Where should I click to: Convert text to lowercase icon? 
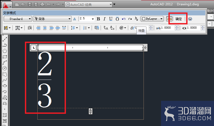pos(112,28)
